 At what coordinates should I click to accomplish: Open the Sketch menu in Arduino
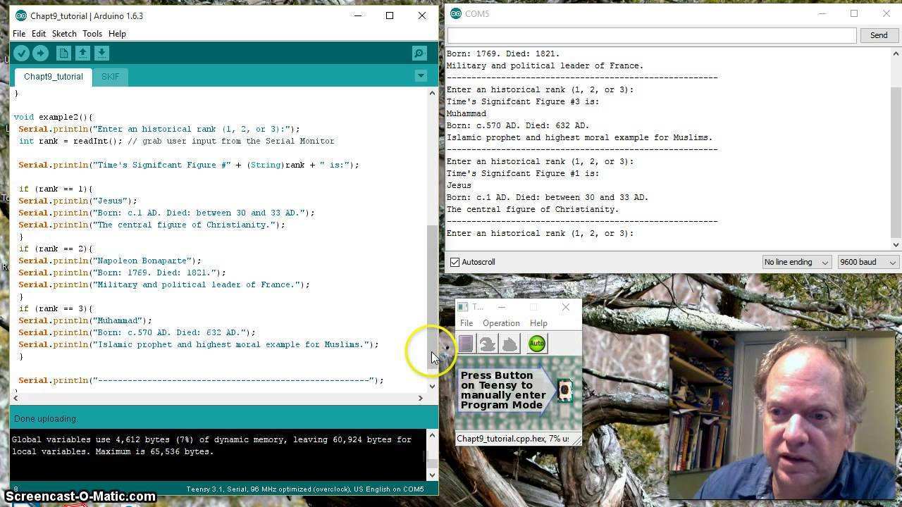[x=64, y=34]
